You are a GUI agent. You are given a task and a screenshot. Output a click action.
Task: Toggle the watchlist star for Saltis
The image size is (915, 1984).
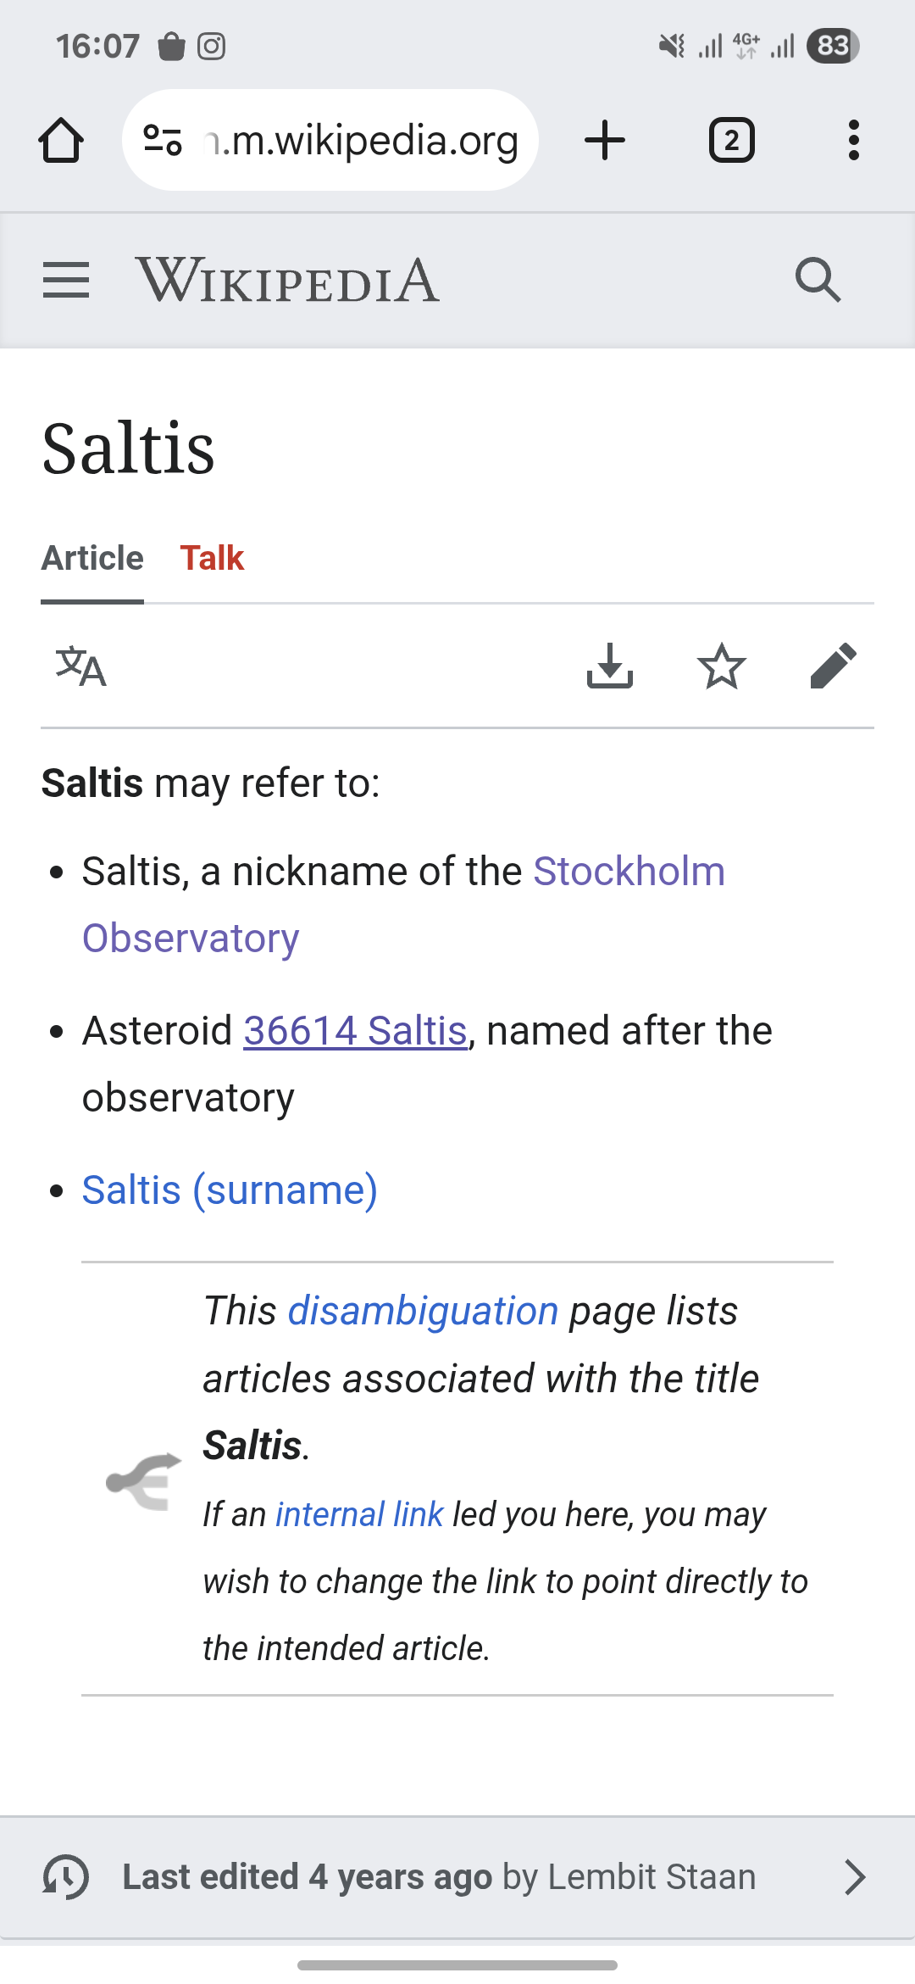tap(722, 666)
